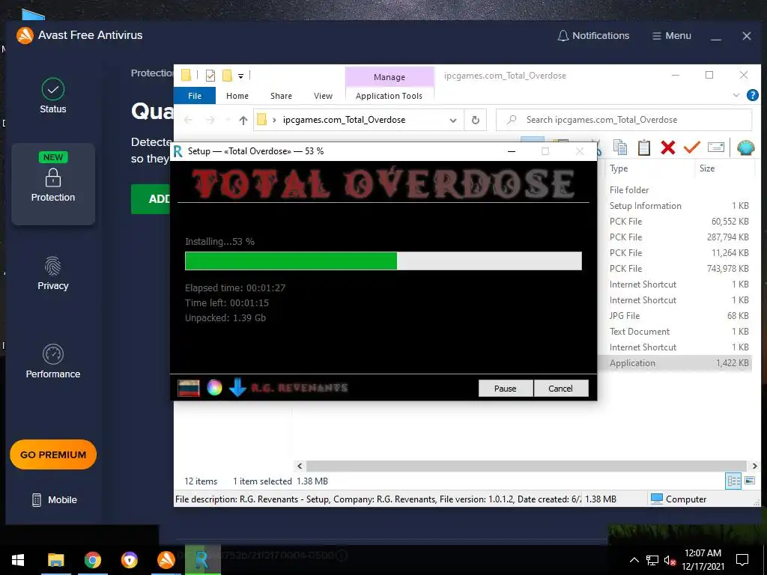767x575 pixels.
Task: Click red X delete icon
Action: [x=667, y=147]
